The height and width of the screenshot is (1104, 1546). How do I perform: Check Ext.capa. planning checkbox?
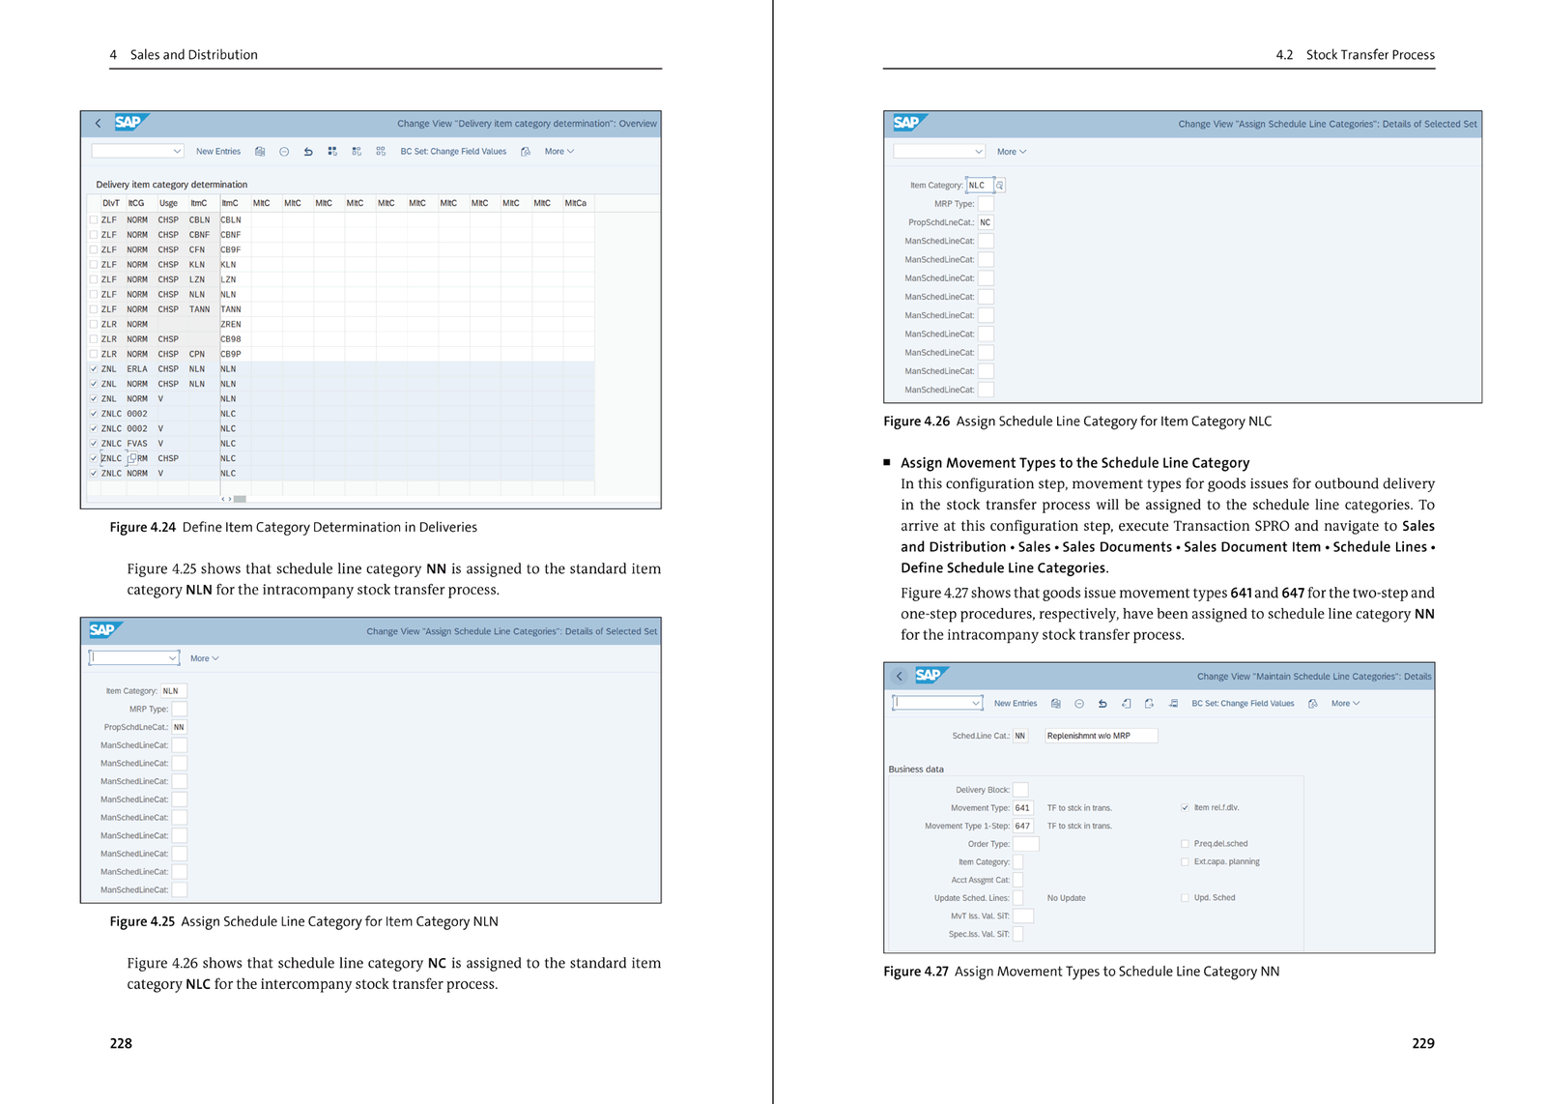coord(1185,862)
